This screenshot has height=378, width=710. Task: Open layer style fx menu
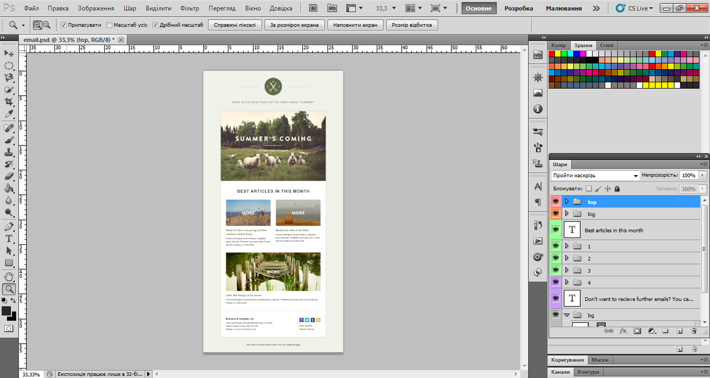point(622,331)
